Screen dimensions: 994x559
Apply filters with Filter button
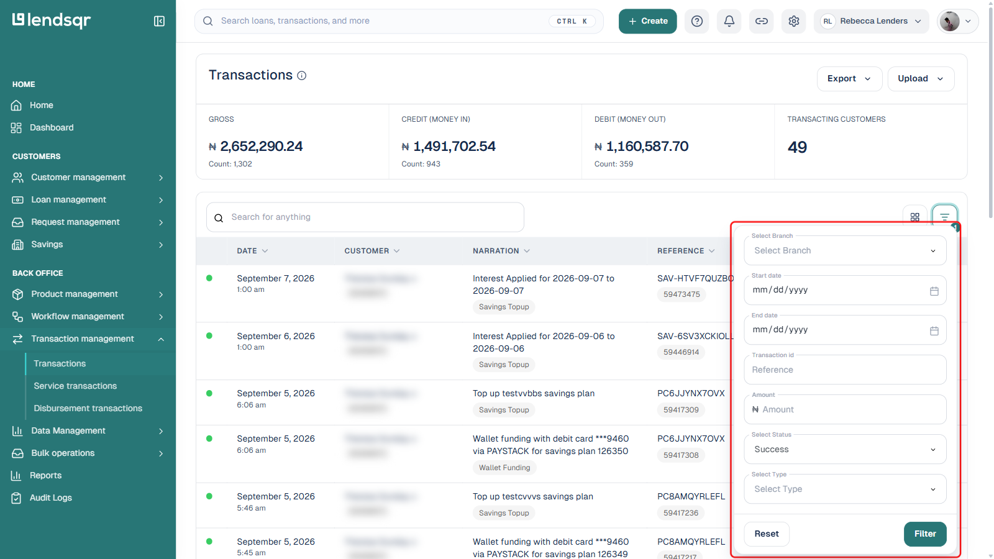pos(925,534)
